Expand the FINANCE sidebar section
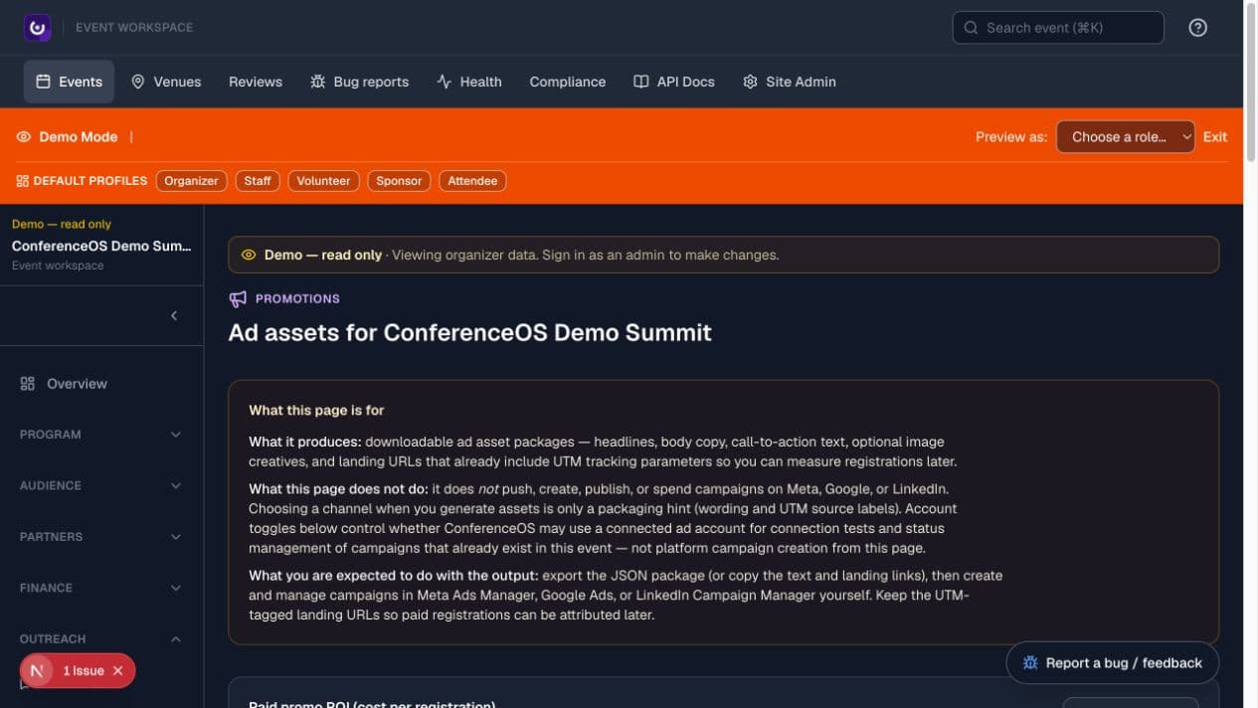The height and width of the screenshot is (708, 1258). [101, 588]
